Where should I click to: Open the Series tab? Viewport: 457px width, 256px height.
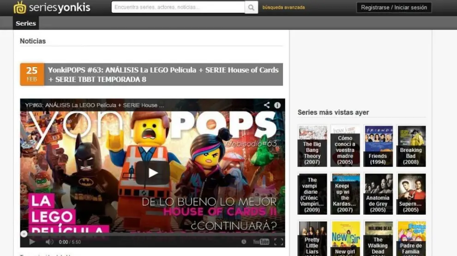click(x=26, y=23)
